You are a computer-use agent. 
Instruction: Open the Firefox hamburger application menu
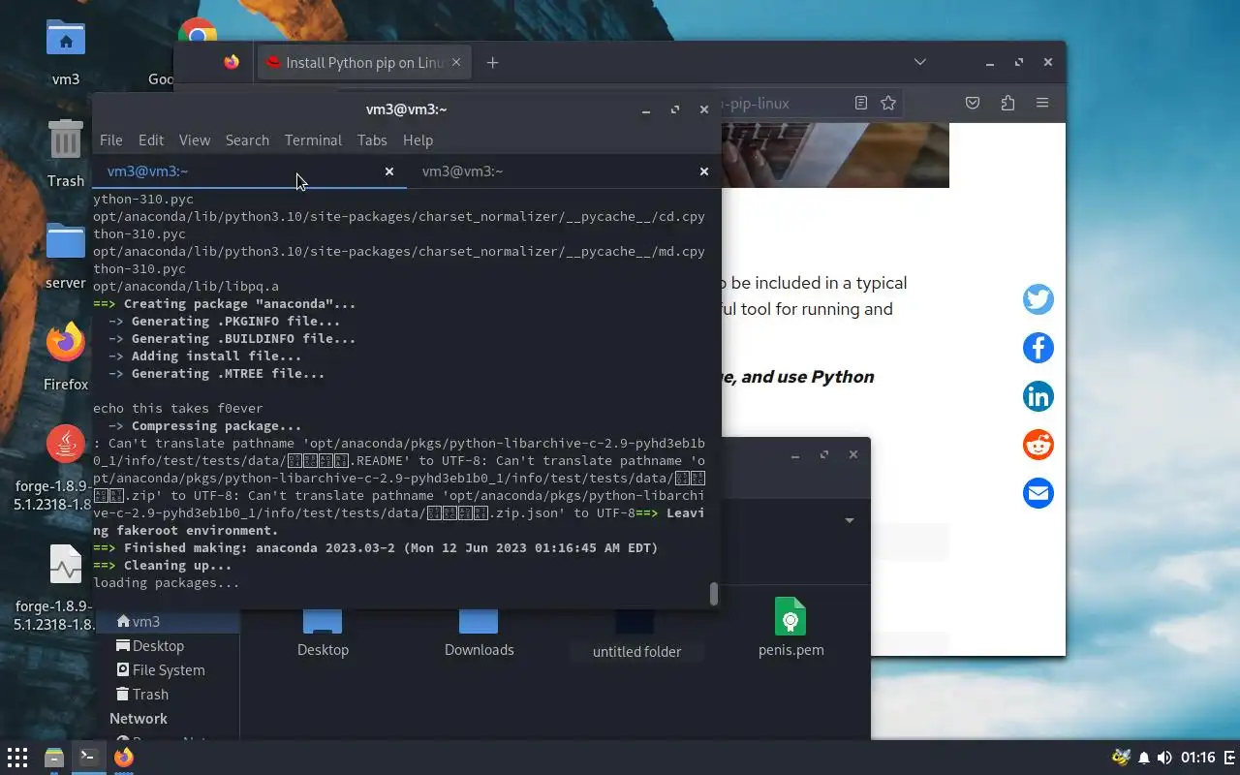[x=1042, y=103]
